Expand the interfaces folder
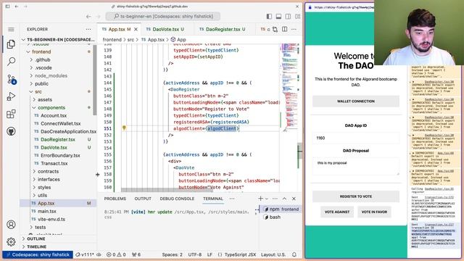The image size is (464, 261). [49, 180]
